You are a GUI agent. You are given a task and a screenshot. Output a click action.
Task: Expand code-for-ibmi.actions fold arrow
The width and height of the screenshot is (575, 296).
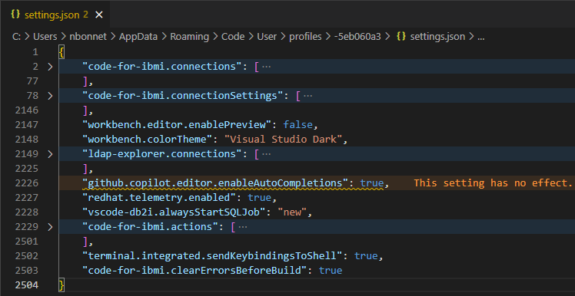[50, 227]
